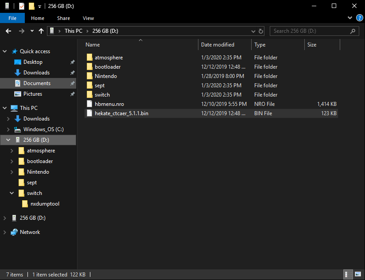Open the File menu tab

point(13,18)
